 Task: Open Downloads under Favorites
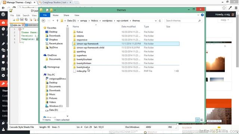pos(55,36)
